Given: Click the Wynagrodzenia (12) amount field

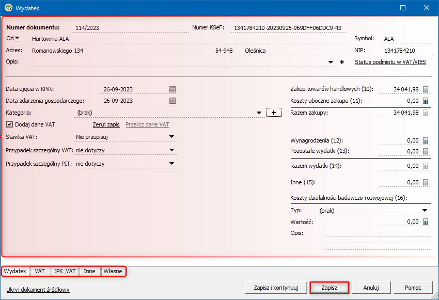Looking at the screenshot, I should [x=400, y=140].
